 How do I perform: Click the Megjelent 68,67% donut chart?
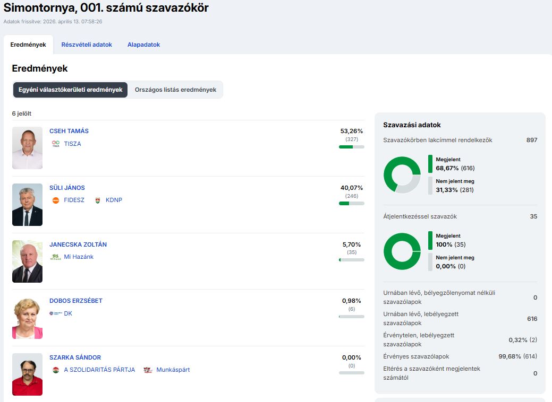click(x=402, y=174)
